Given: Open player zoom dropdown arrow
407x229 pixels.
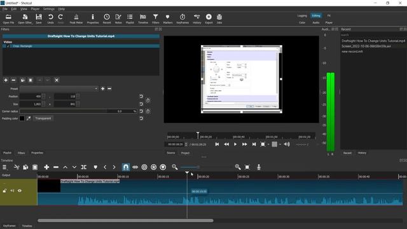Looking at the screenshot, I should [268, 144].
